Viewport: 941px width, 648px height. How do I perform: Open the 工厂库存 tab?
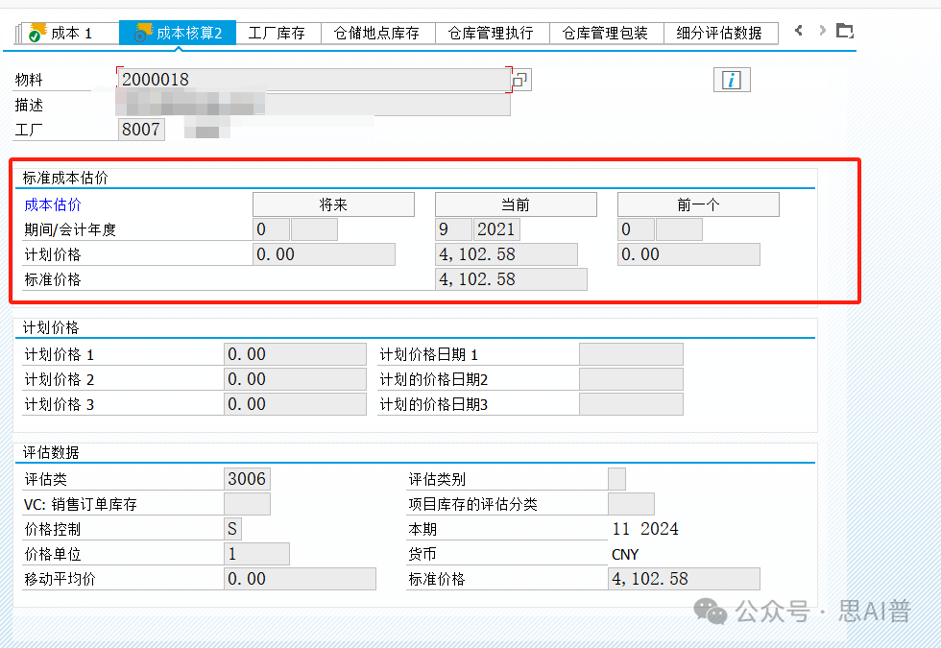tap(277, 33)
